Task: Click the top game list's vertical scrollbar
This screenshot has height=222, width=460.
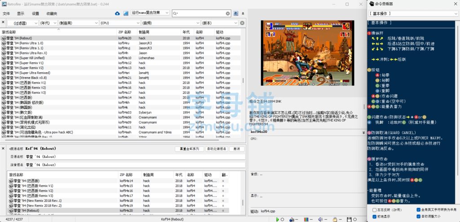Action: (243, 81)
